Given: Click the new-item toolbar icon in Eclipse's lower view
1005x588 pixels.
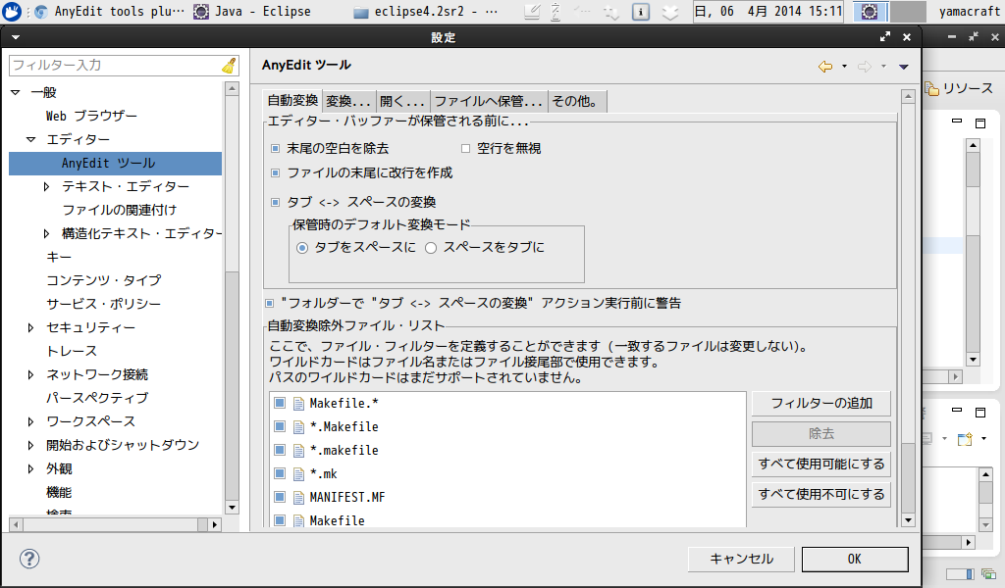Looking at the screenshot, I should pyautogui.click(x=965, y=439).
